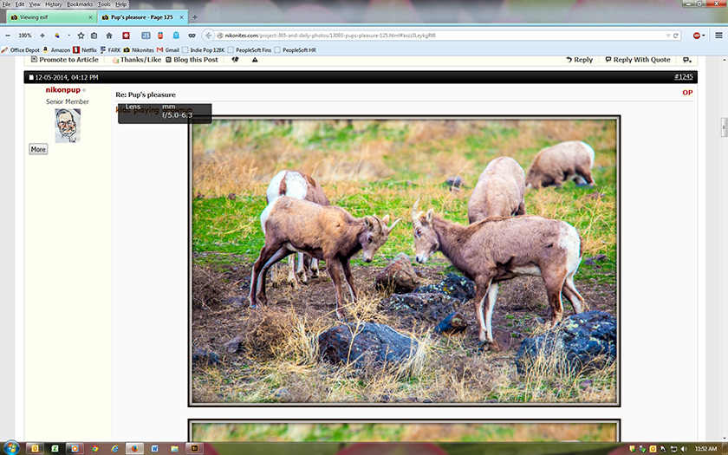This screenshot has height=455, width=728.
Task: Open Microsoft Word from the taskbar
Action: pyautogui.click(x=154, y=449)
